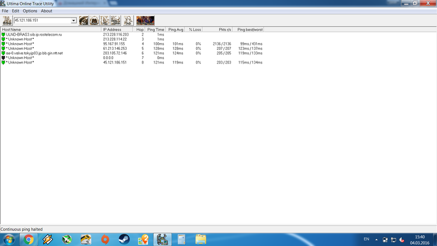Click the UO Trace taskbar button

point(162,239)
